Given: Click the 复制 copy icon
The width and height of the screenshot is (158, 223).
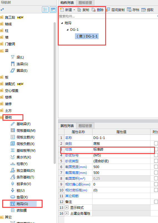Looking at the screenshot, I should tap(79, 10).
